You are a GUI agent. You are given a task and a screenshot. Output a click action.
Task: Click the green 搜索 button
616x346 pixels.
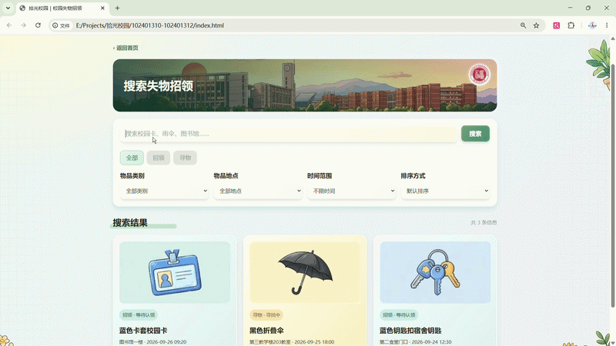pyautogui.click(x=475, y=134)
